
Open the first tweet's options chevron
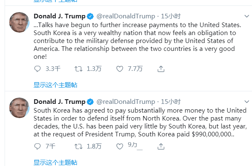(247, 16)
